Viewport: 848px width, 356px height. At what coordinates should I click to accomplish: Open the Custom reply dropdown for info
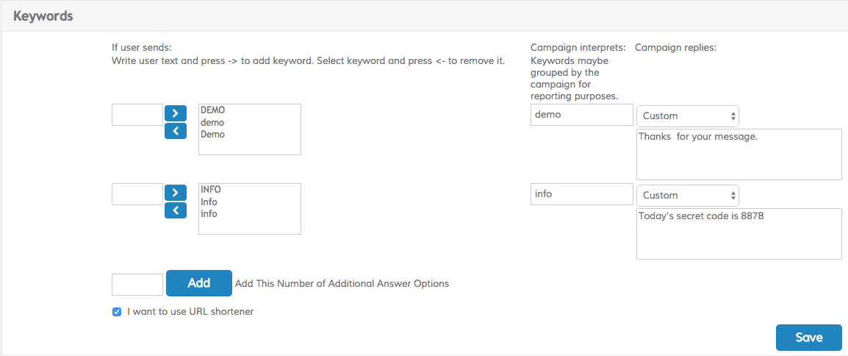point(688,195)
